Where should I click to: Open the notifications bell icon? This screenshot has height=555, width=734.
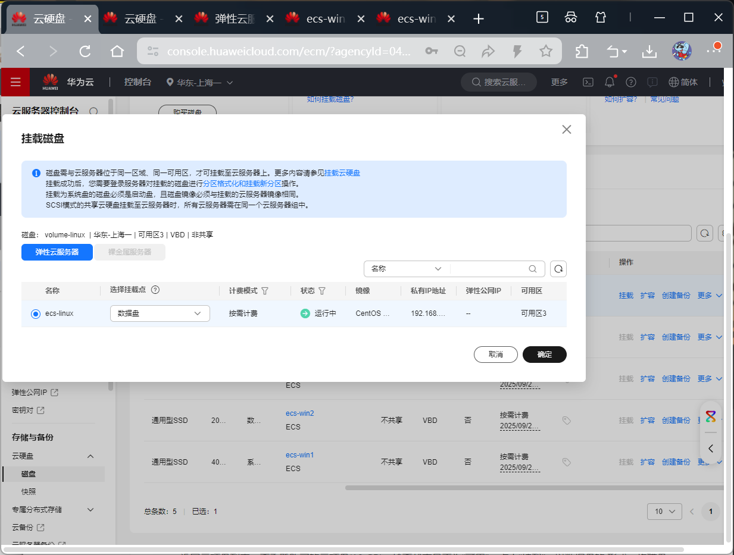coord(610,82)
